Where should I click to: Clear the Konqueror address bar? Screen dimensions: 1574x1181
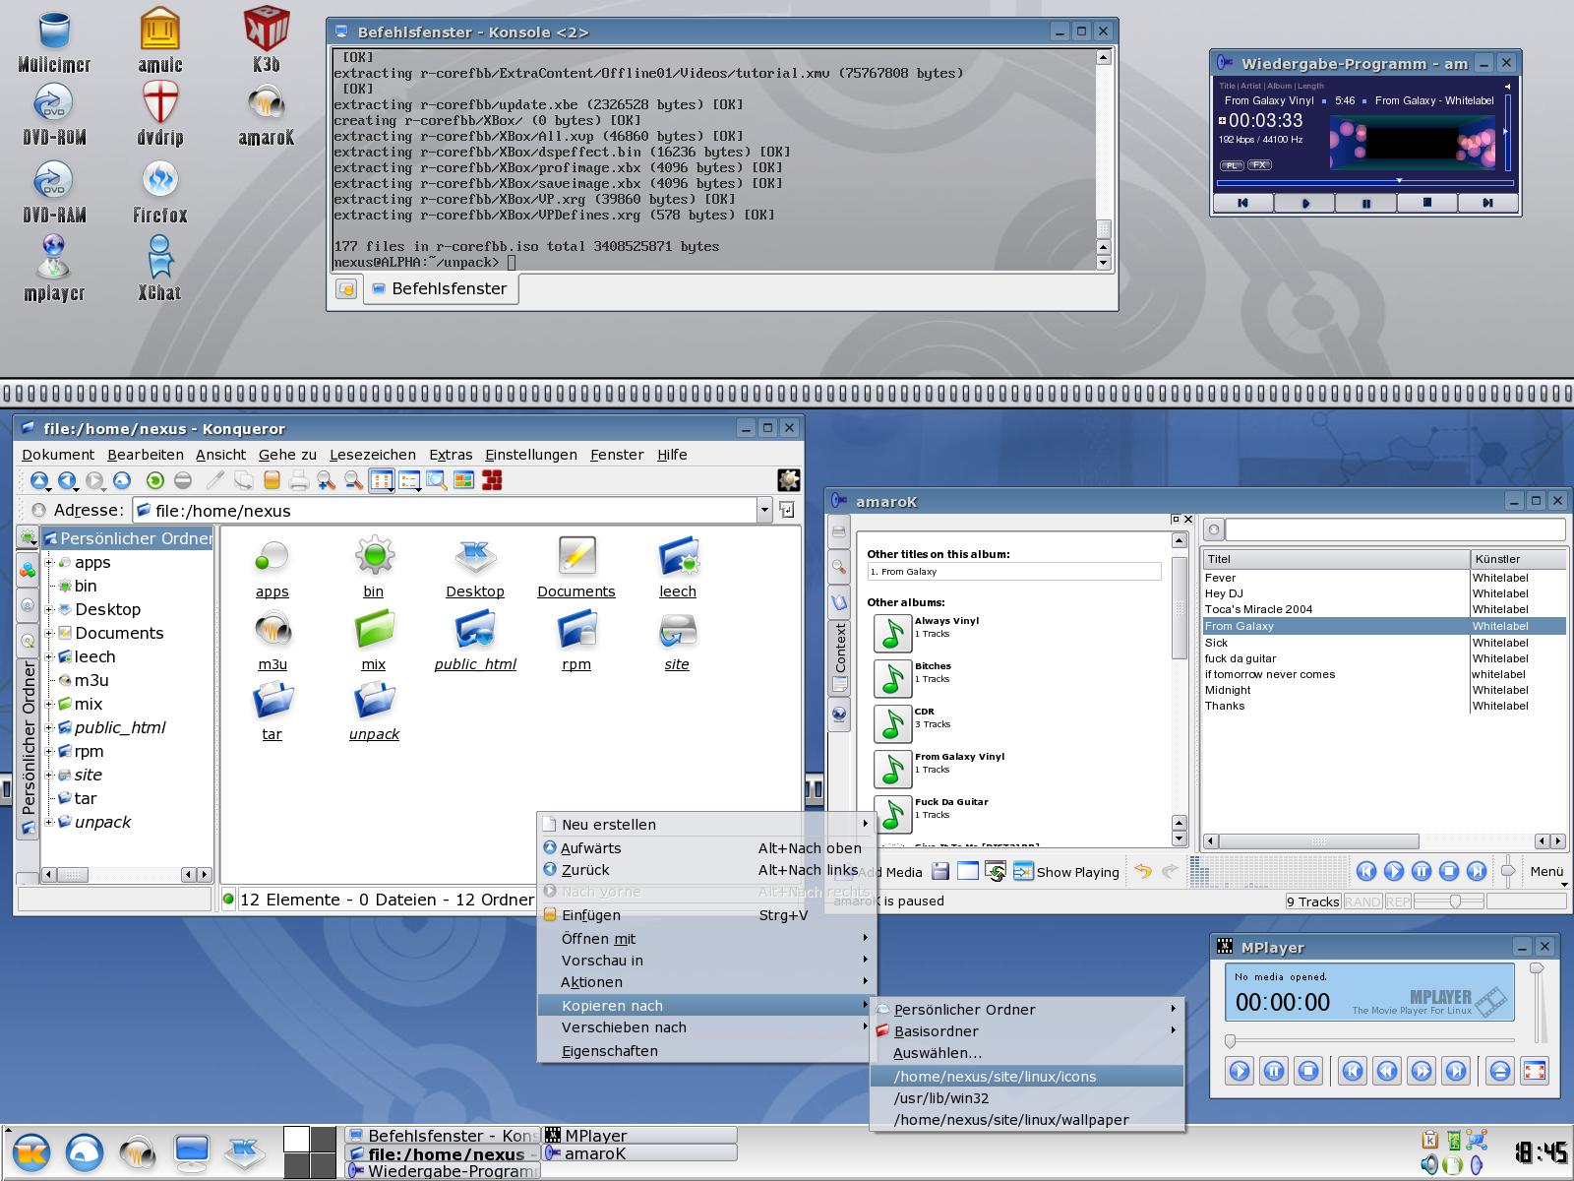click(38, 510)
